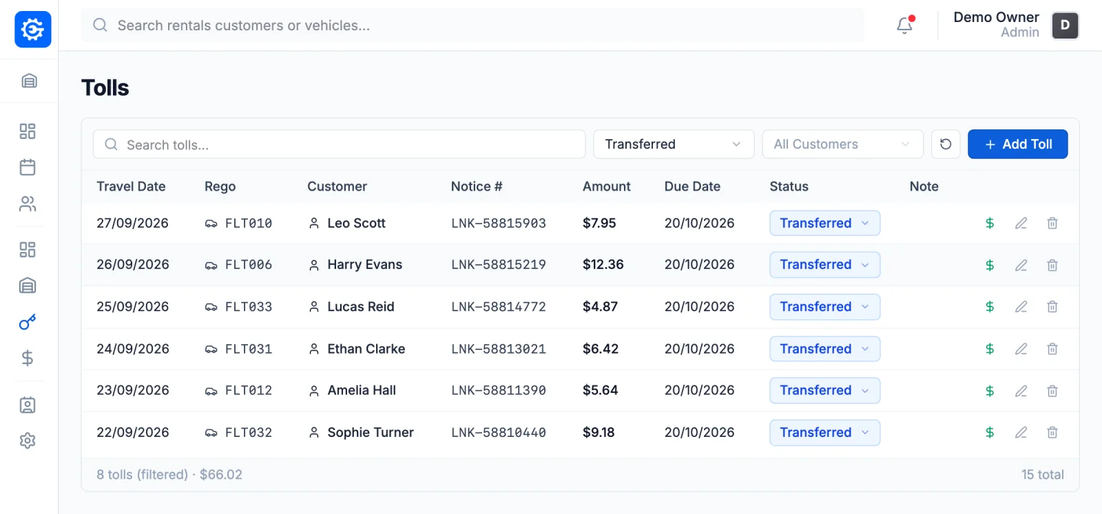Delete the Amelia Hall toll

point(1052,391)
